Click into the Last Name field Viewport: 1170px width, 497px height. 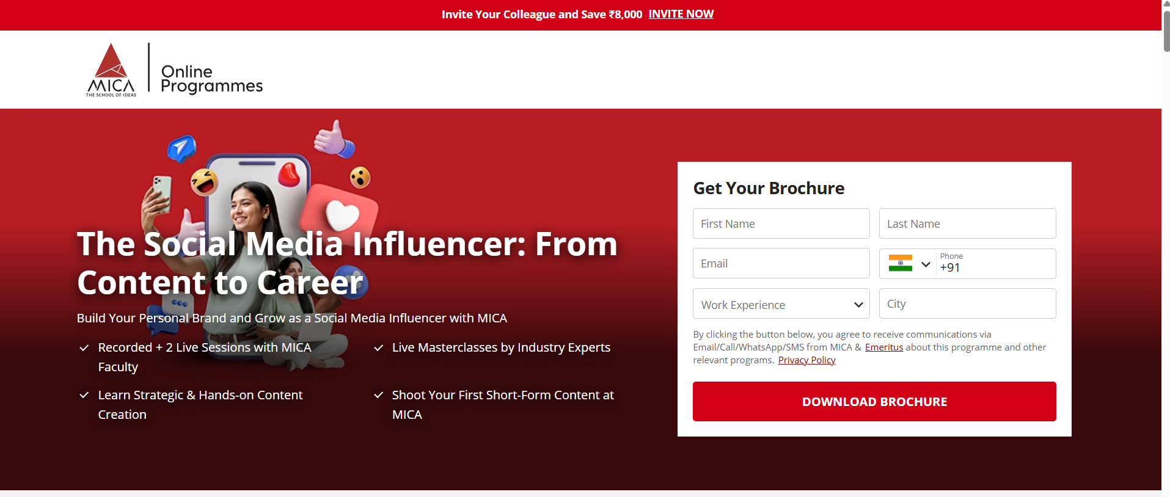pos(967,224)
